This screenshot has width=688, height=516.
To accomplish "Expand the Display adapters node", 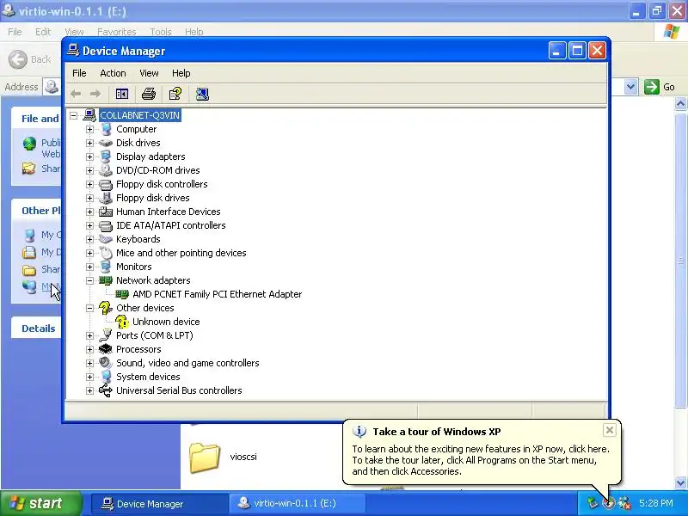I will (90, 157).
